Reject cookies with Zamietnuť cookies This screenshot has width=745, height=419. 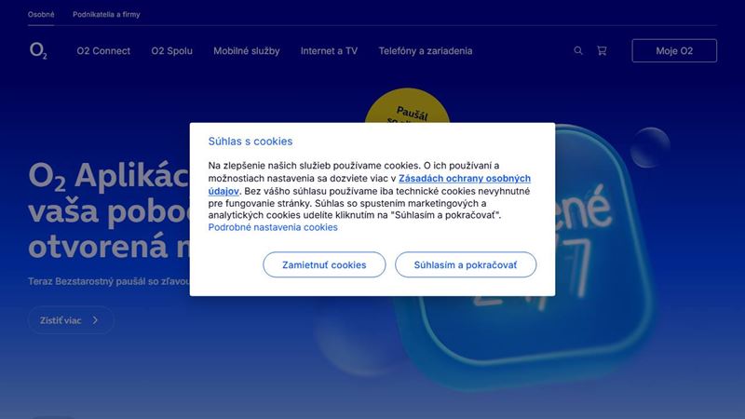click(x=324, y=264)
